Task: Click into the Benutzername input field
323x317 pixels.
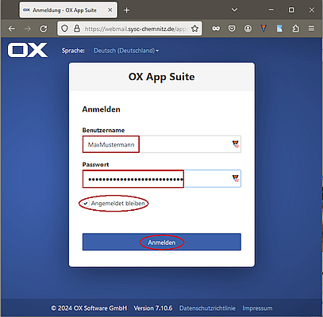Action: (x=162, y=144)
